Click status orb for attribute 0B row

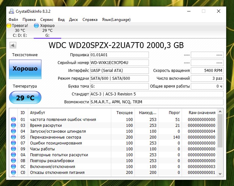coord(13,161)
